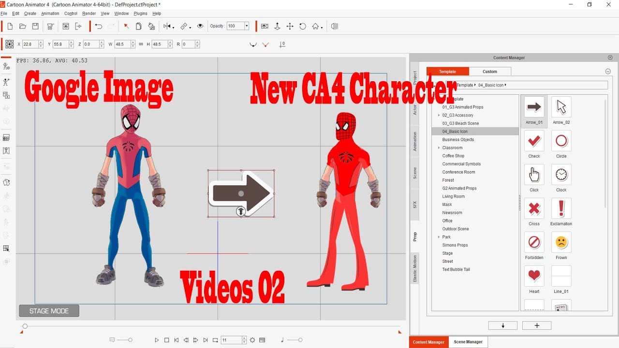This screenshot has height=348, width=619.
Task: Open the Actor side tab
Action: [414, 110]
